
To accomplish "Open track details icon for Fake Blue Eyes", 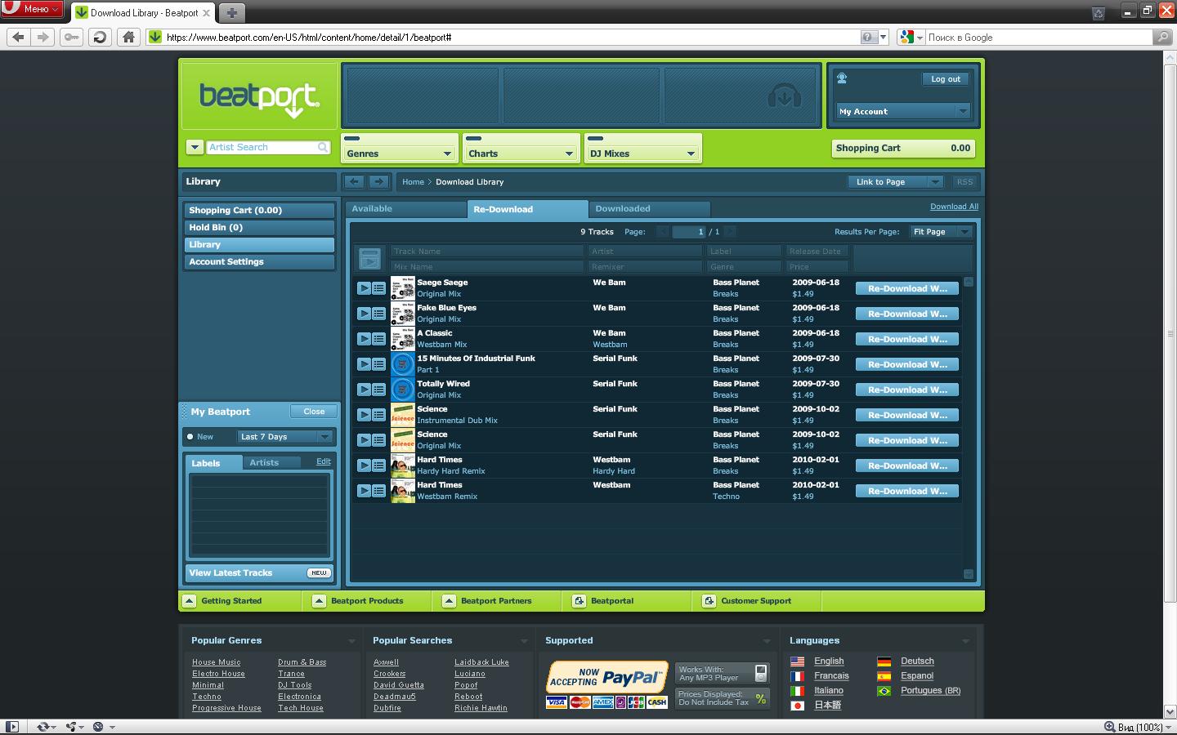I will pos(379,314).
